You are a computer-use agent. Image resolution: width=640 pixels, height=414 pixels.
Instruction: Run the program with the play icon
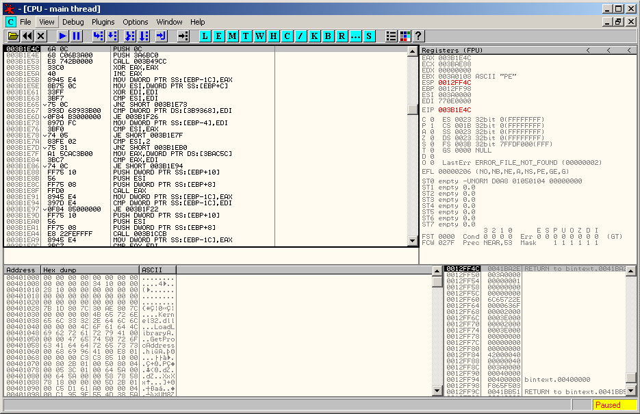pos(62,36)
